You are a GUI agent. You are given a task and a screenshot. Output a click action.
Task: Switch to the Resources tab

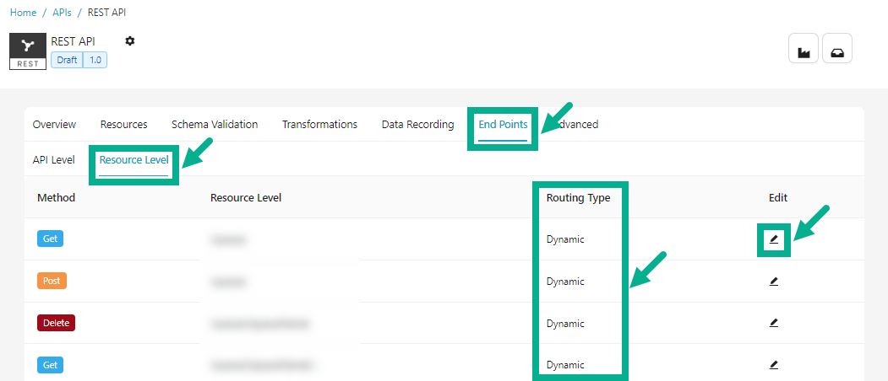[x=123, y=125]
